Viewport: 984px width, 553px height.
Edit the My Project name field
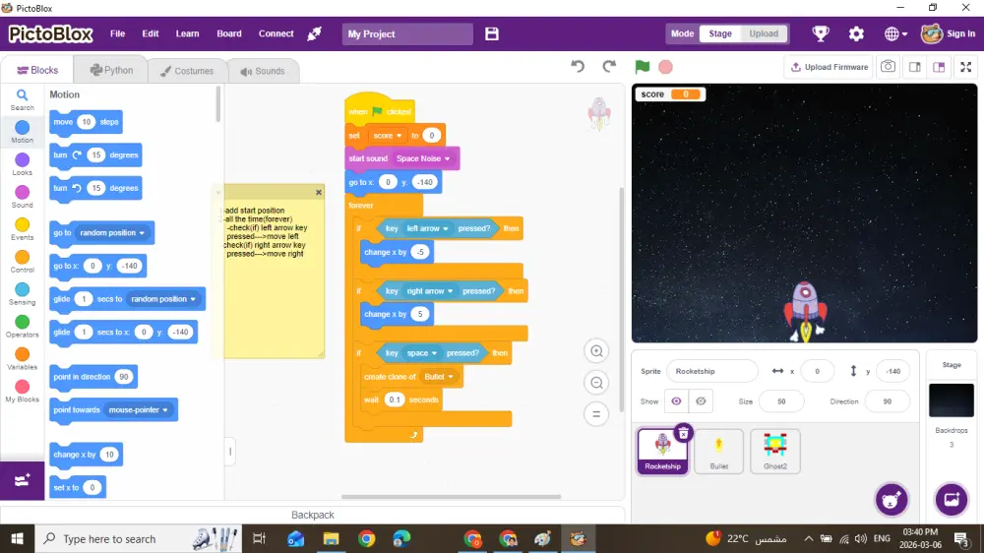[407, 33]
